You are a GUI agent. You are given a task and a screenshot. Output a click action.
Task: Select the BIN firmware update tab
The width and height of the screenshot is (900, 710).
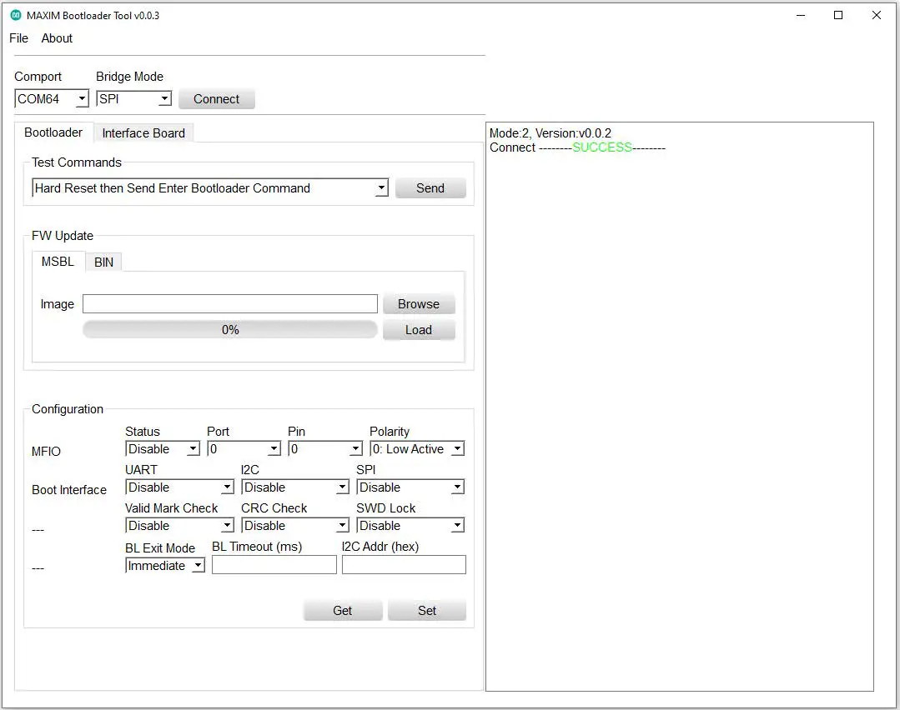103,261
